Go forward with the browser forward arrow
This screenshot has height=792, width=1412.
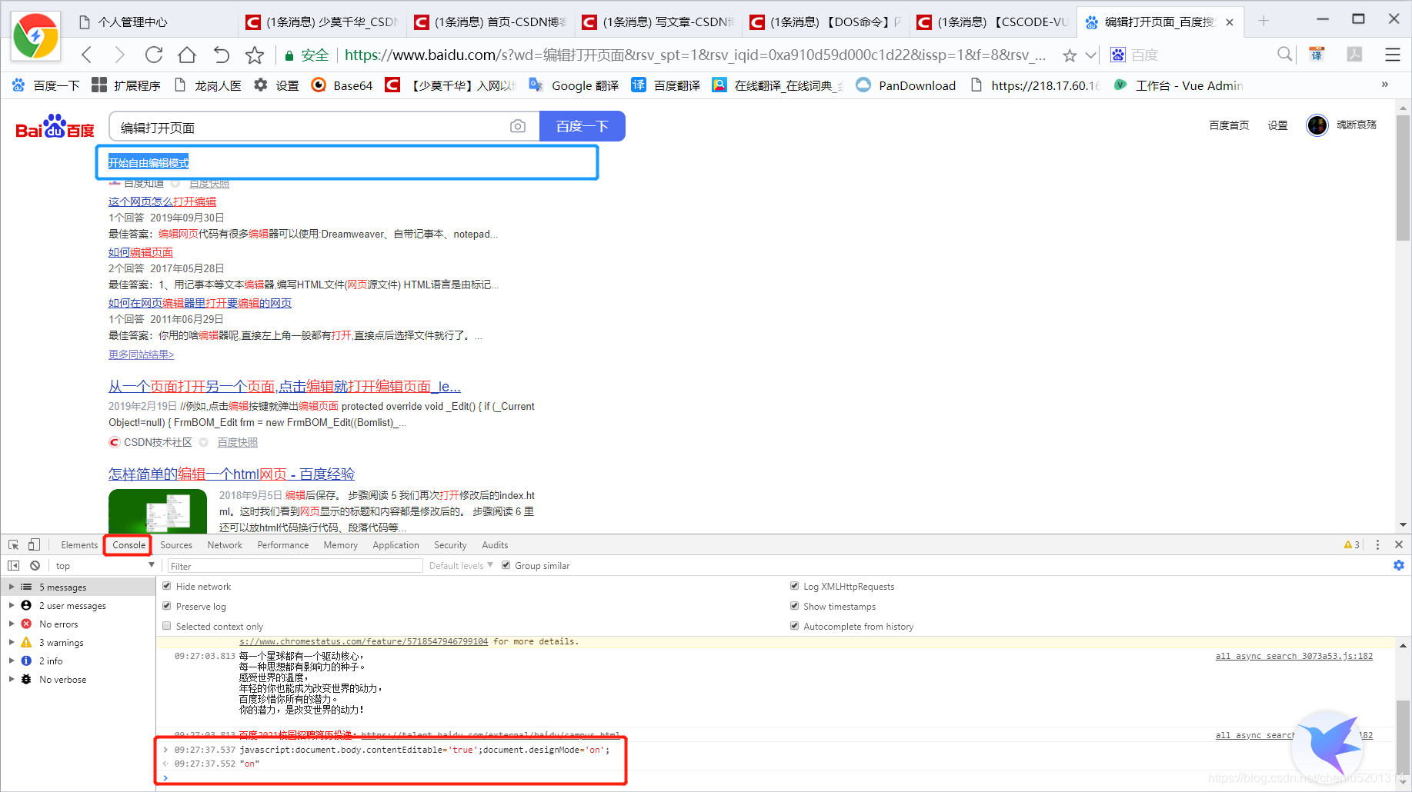click(119, 55)
